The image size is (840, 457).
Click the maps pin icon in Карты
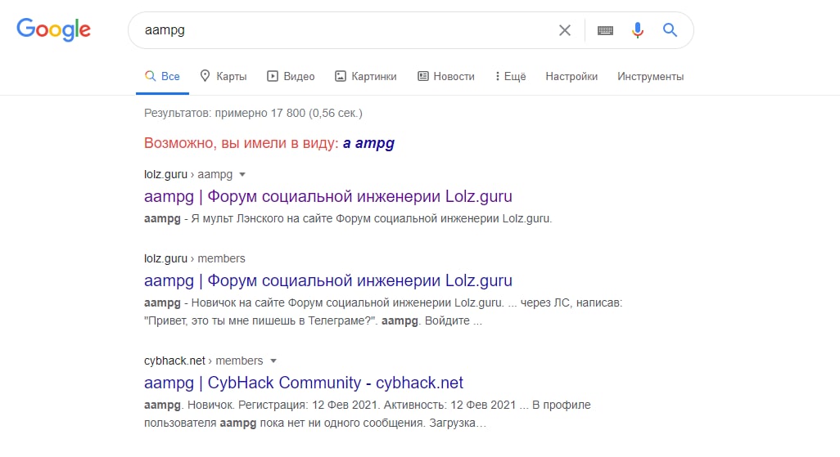(x=205, y=76)
